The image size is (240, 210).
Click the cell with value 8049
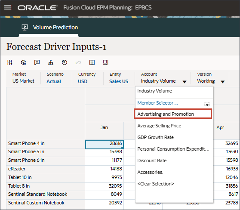pos(104,195)
